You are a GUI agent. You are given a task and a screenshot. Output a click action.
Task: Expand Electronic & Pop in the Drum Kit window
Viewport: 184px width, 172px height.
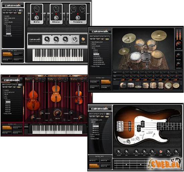tap(97, 42)
